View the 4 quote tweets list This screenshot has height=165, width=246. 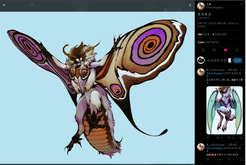pyautogui.click(x=219, y=34)
